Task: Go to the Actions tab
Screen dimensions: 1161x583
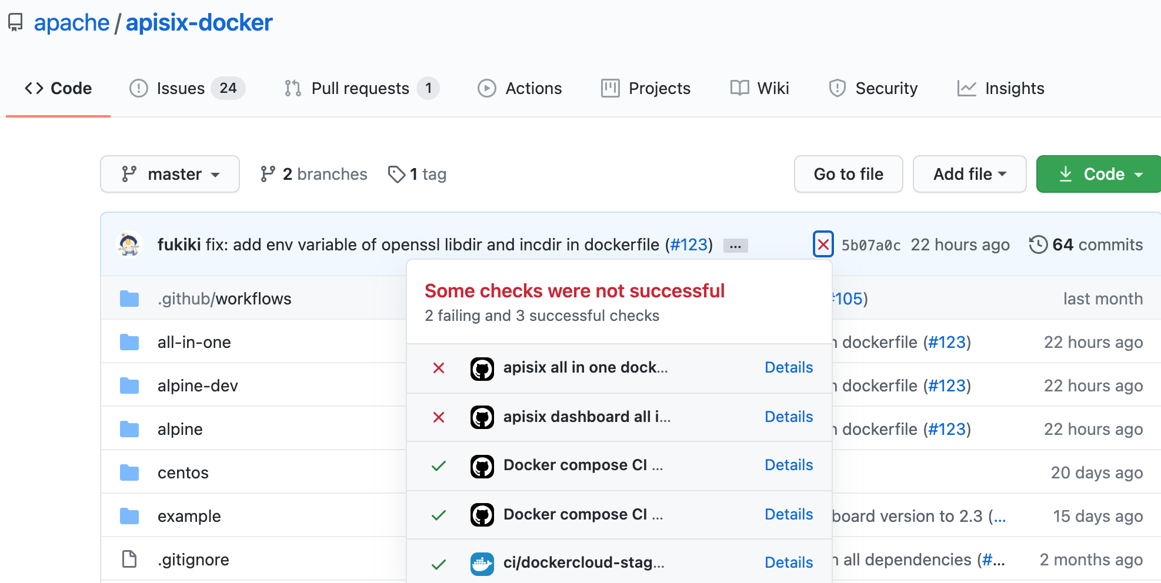Action: [x=519, y=88]
